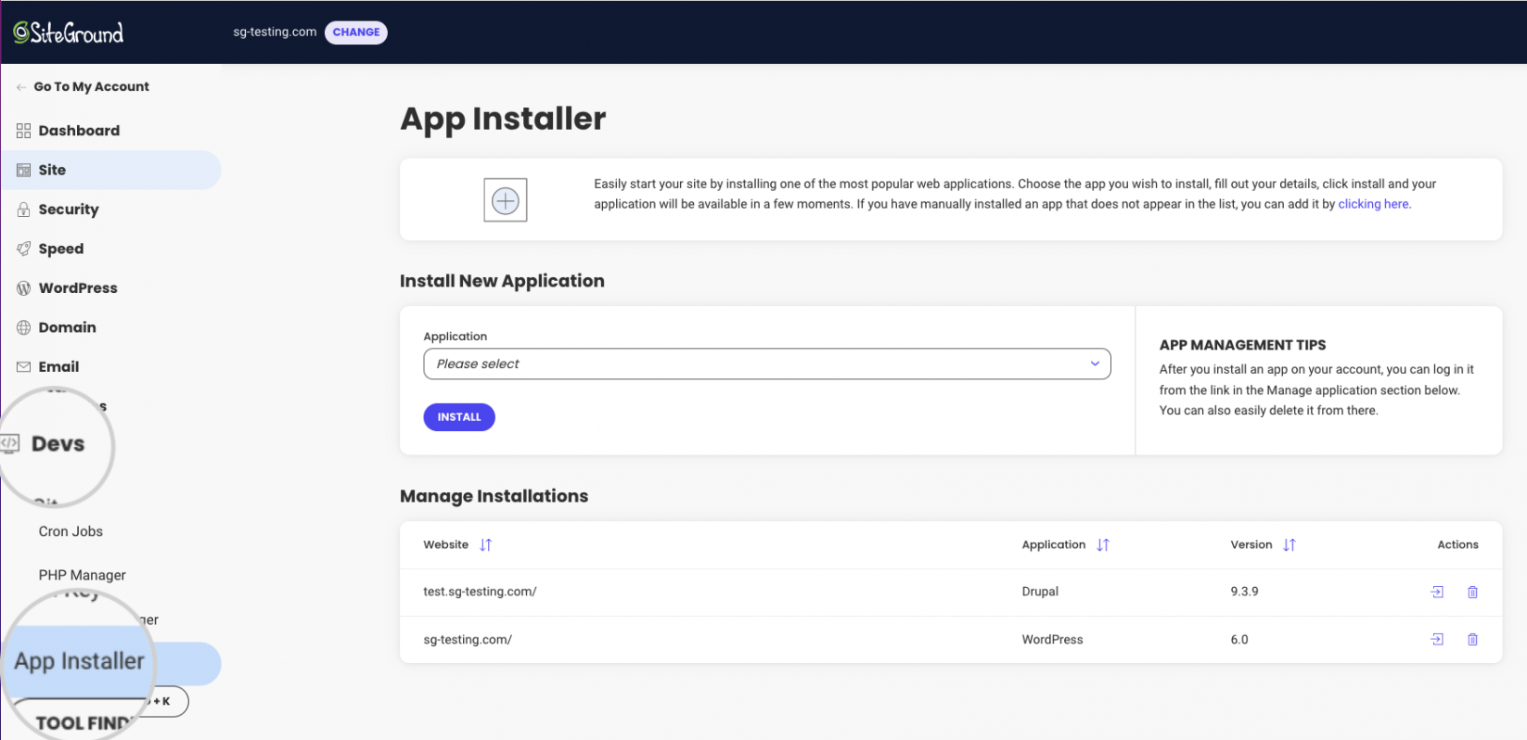Click the Domain globe icon
The image size is (1527, 740).
click(x=23, y=327)
